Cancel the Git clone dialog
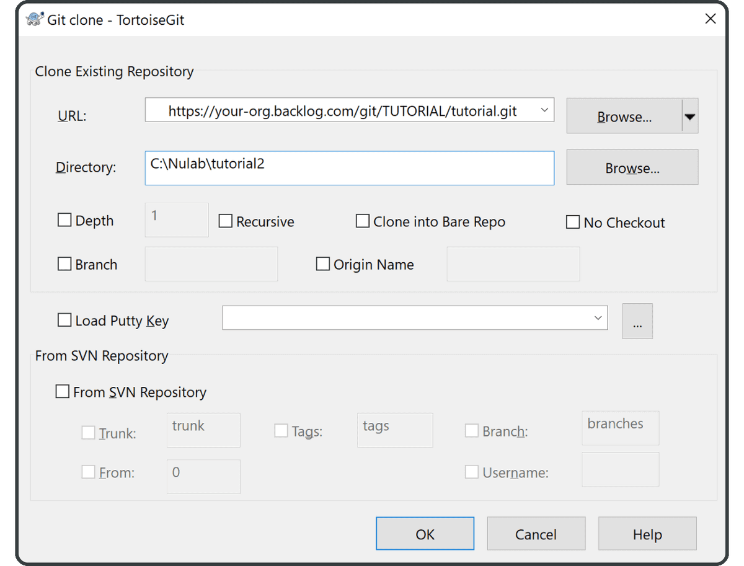This screenshot has height=566, width=744. (x=536, y=533)
